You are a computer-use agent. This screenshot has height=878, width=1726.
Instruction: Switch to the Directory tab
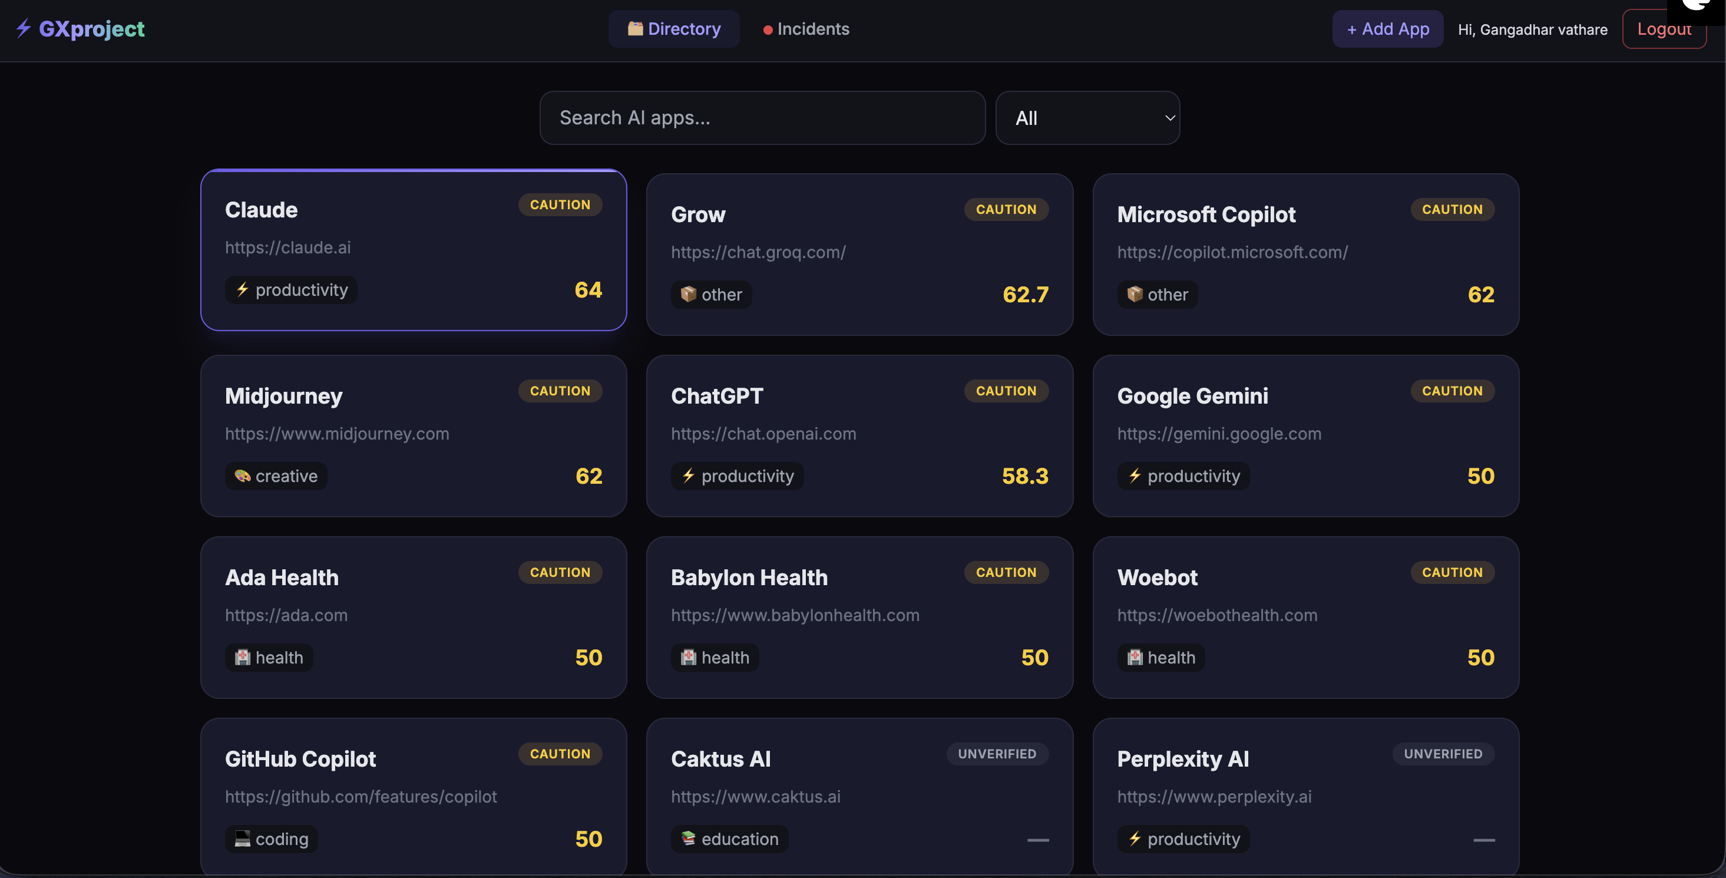673,29
